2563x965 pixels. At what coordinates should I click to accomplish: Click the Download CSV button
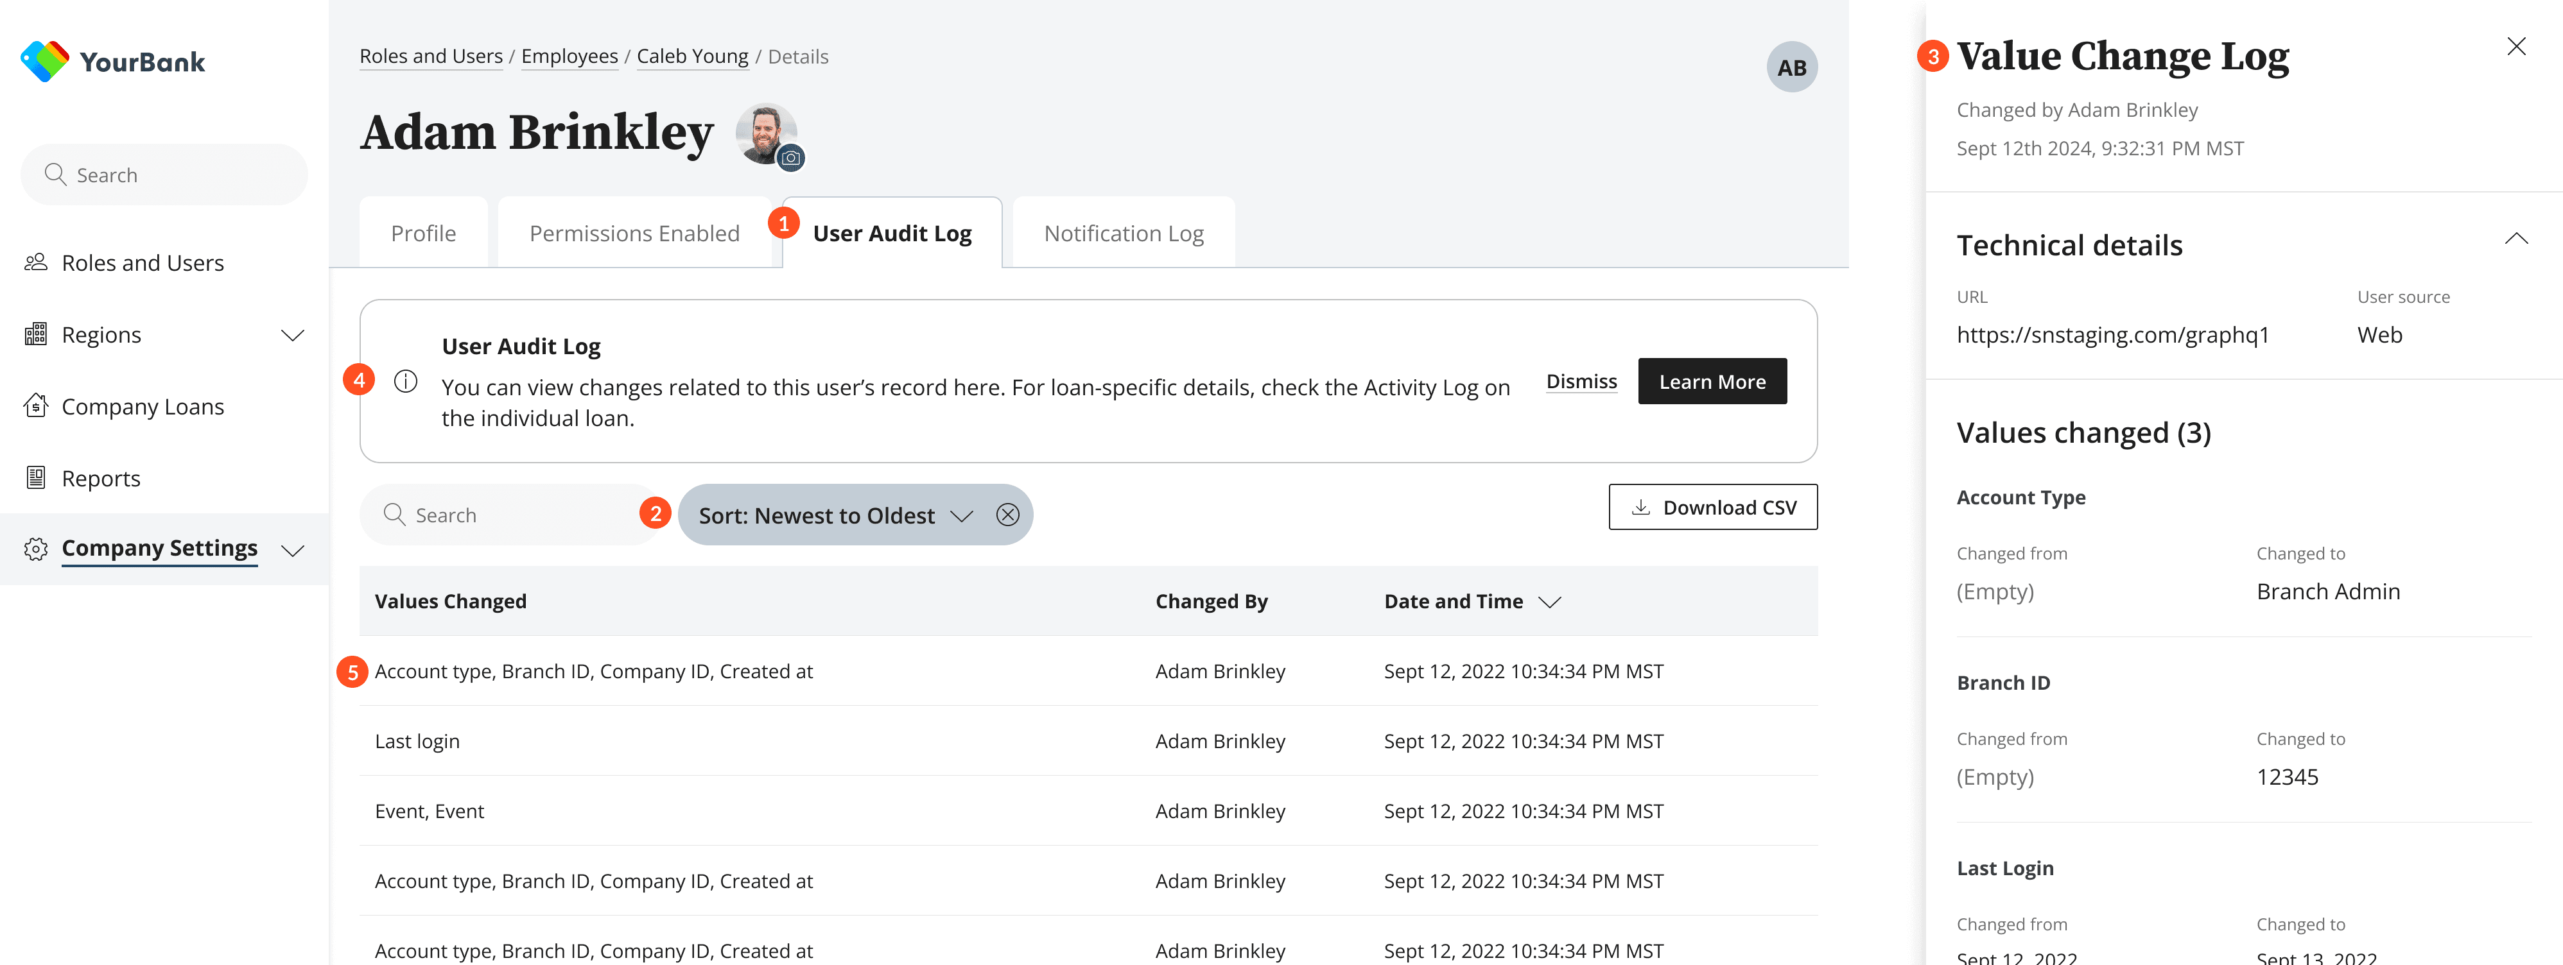pos(1712,508)
